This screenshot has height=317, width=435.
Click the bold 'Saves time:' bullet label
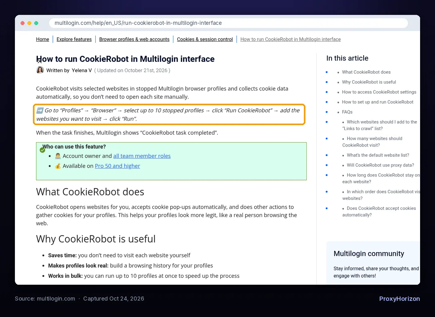tap(62, 255)
